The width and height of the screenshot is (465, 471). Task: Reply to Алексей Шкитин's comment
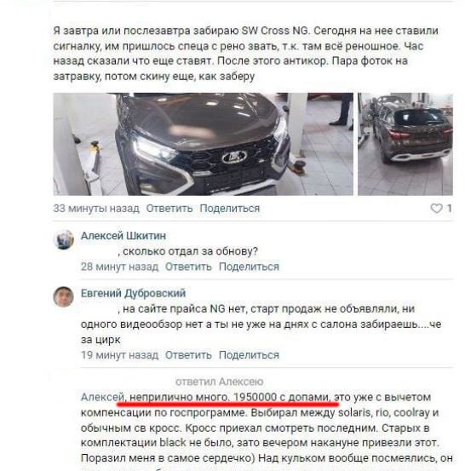(188, 267)
